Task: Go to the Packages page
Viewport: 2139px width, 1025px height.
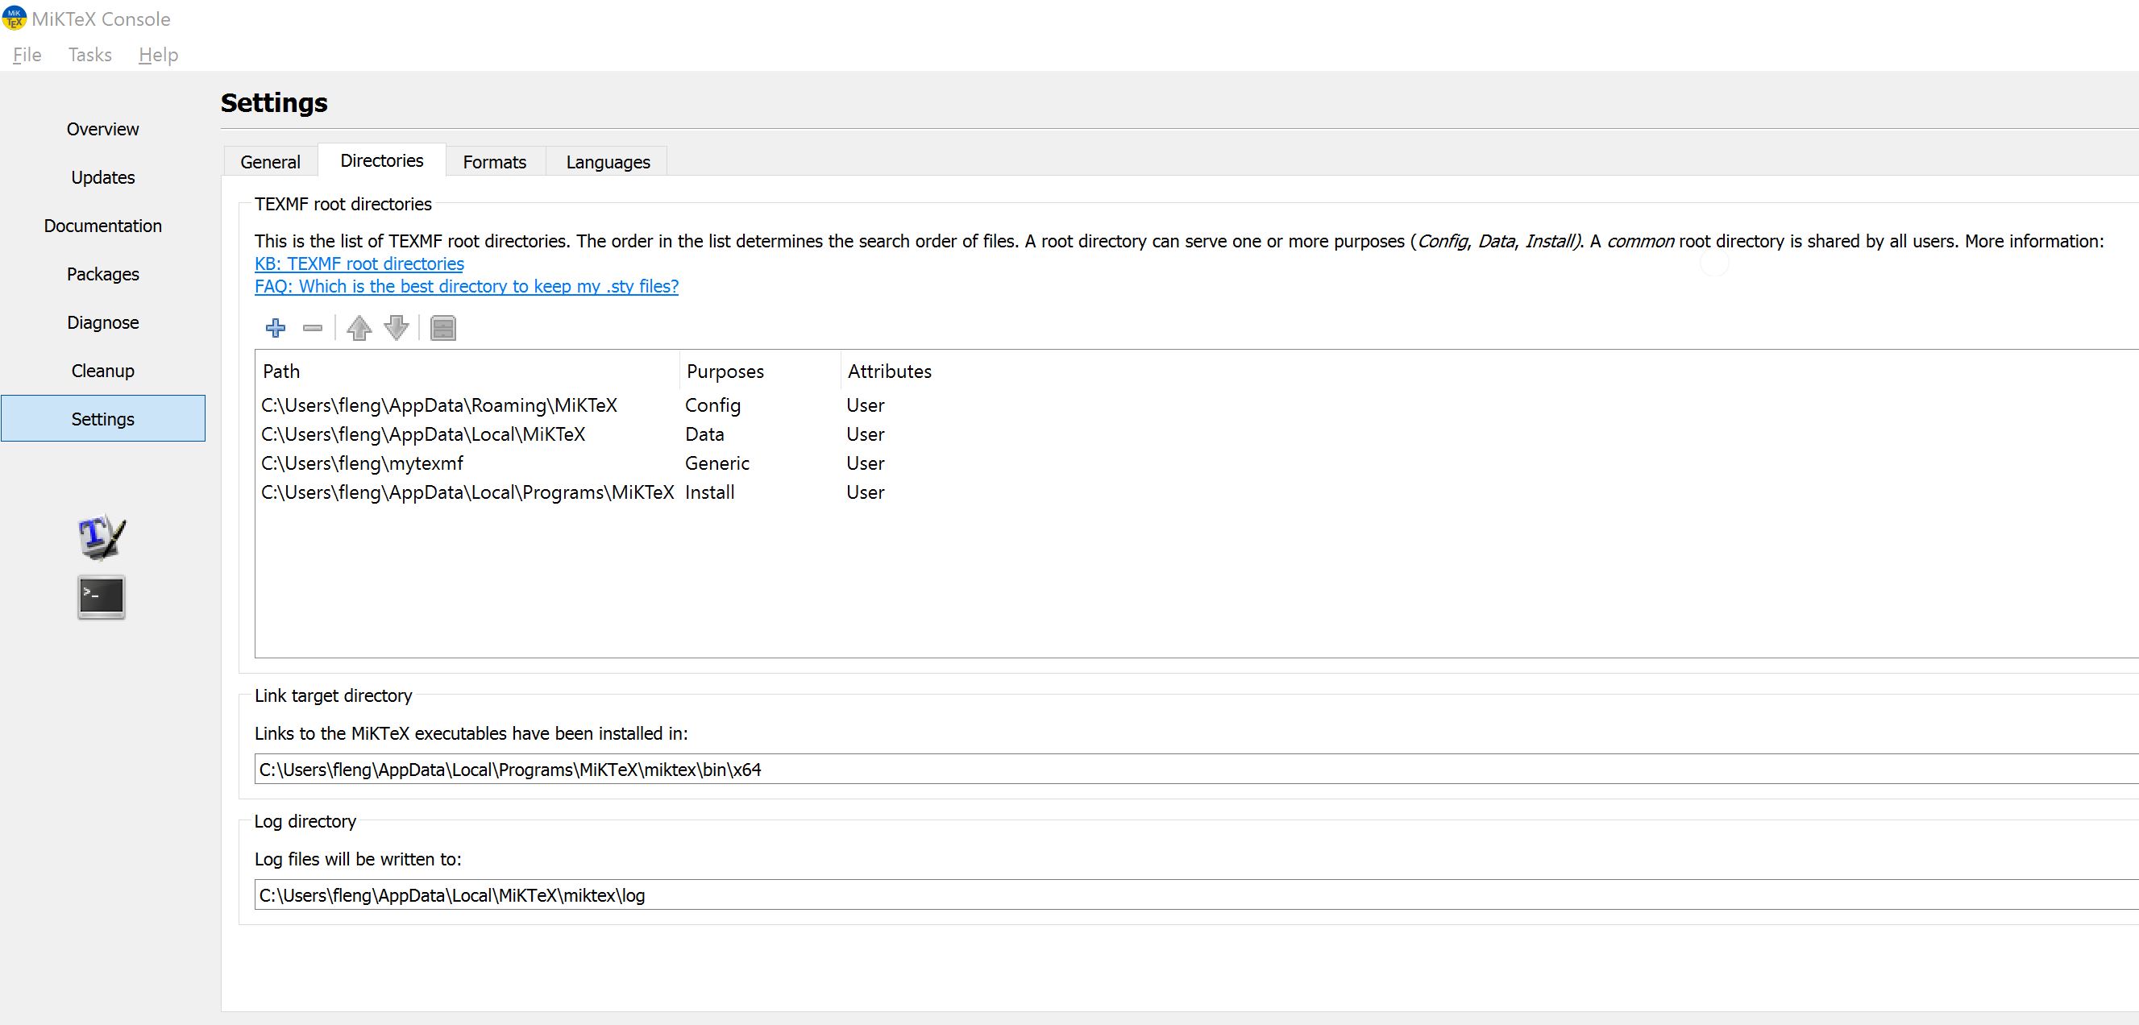Action: (103, 274)
